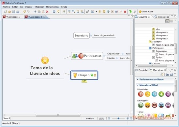Viewport: 179px width, 127px height.
Task: Close the Marcadore panel tab
Action: coord(165,70)
